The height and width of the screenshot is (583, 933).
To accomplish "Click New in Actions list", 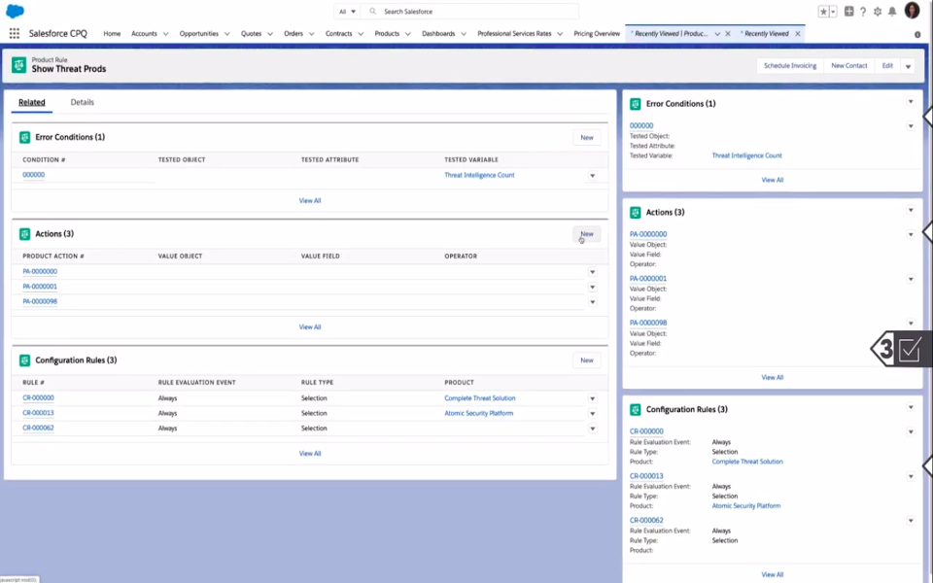I will (587, 234).
